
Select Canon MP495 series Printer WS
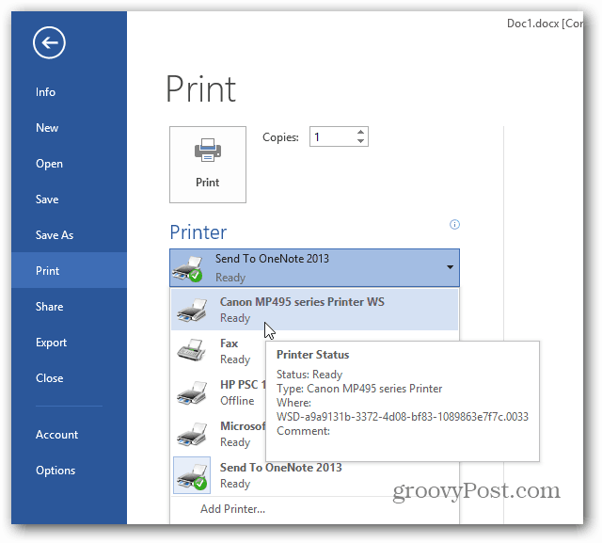pos(314,310)
